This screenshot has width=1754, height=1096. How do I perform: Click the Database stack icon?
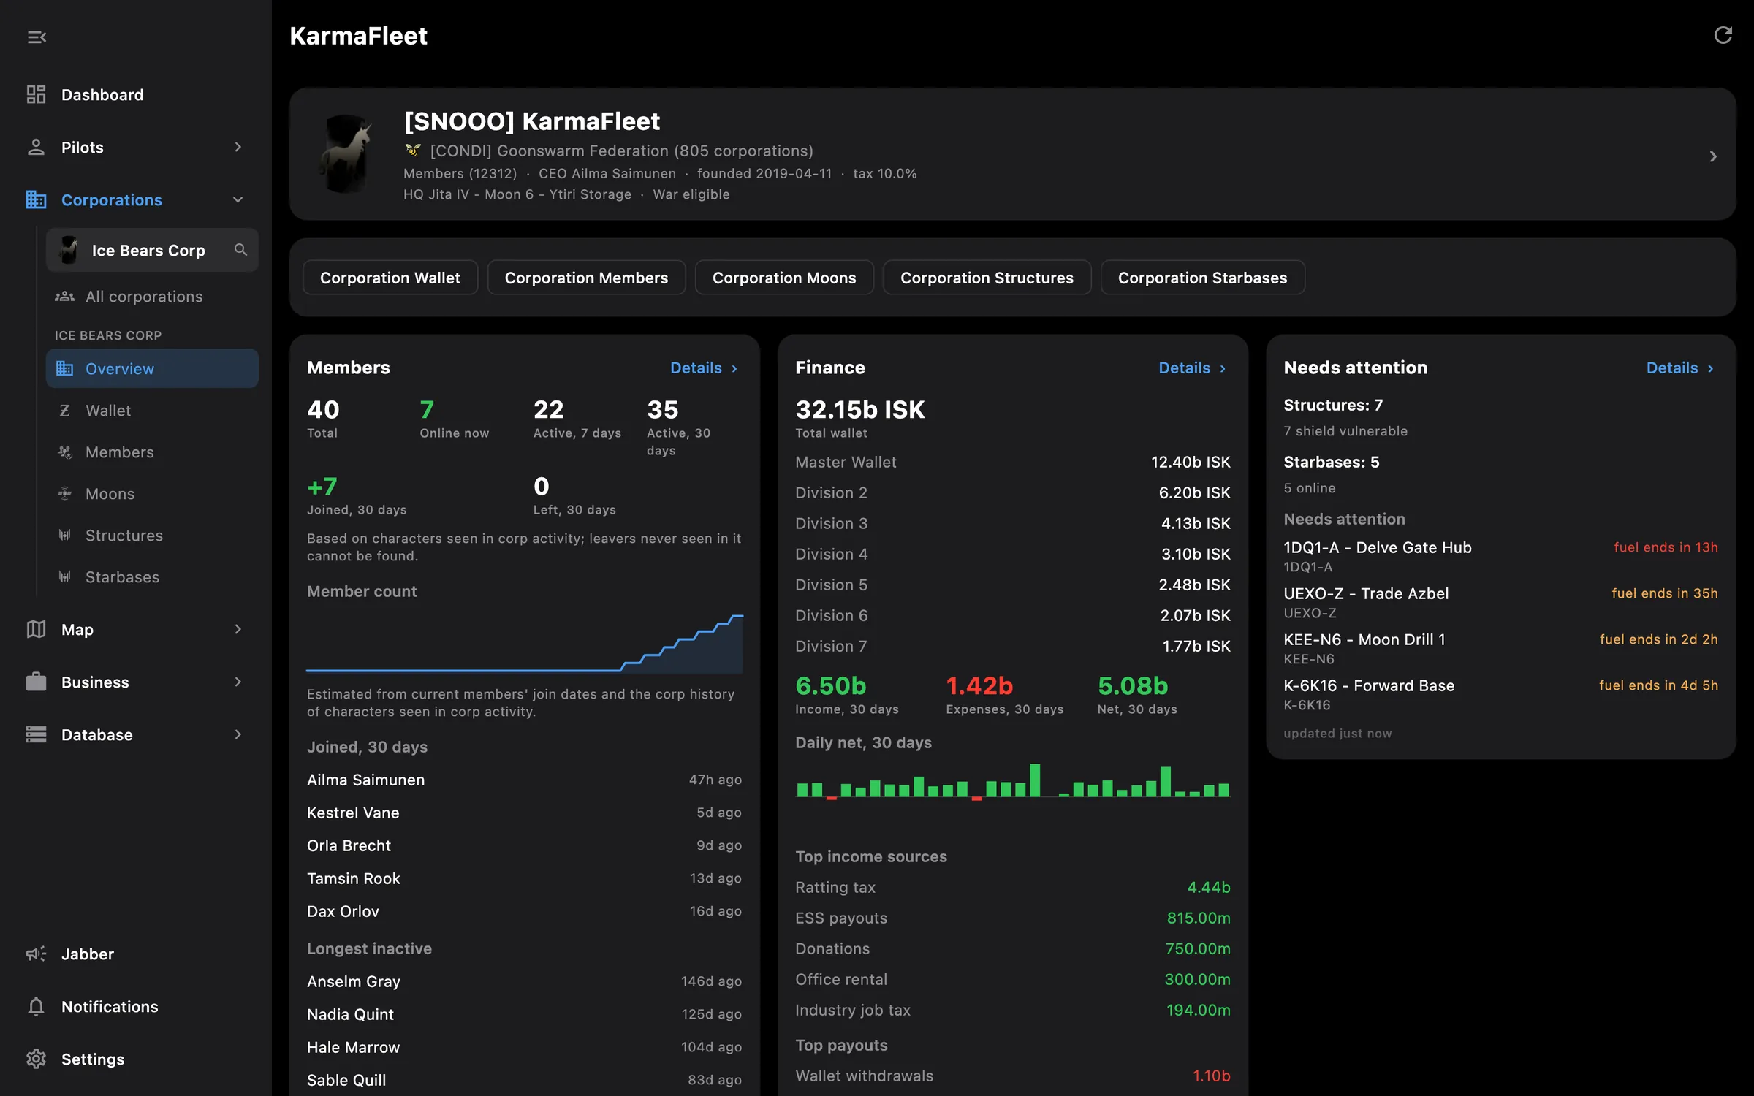pos(36,734)
